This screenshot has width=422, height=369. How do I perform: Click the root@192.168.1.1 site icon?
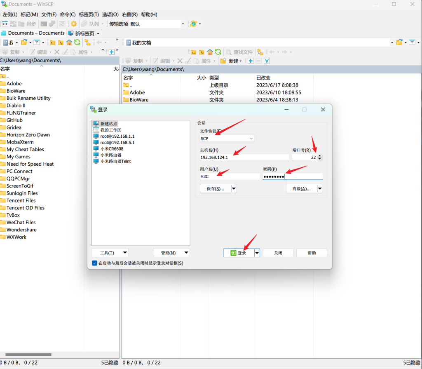pyautogui.click(x=96, y=136)
